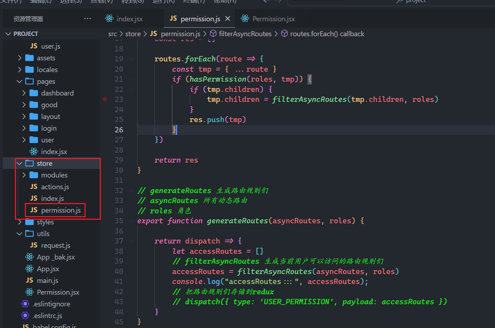Select the permission.js editor tab
495x328 pixels.
pyautogui.click(x=200, y=19)
